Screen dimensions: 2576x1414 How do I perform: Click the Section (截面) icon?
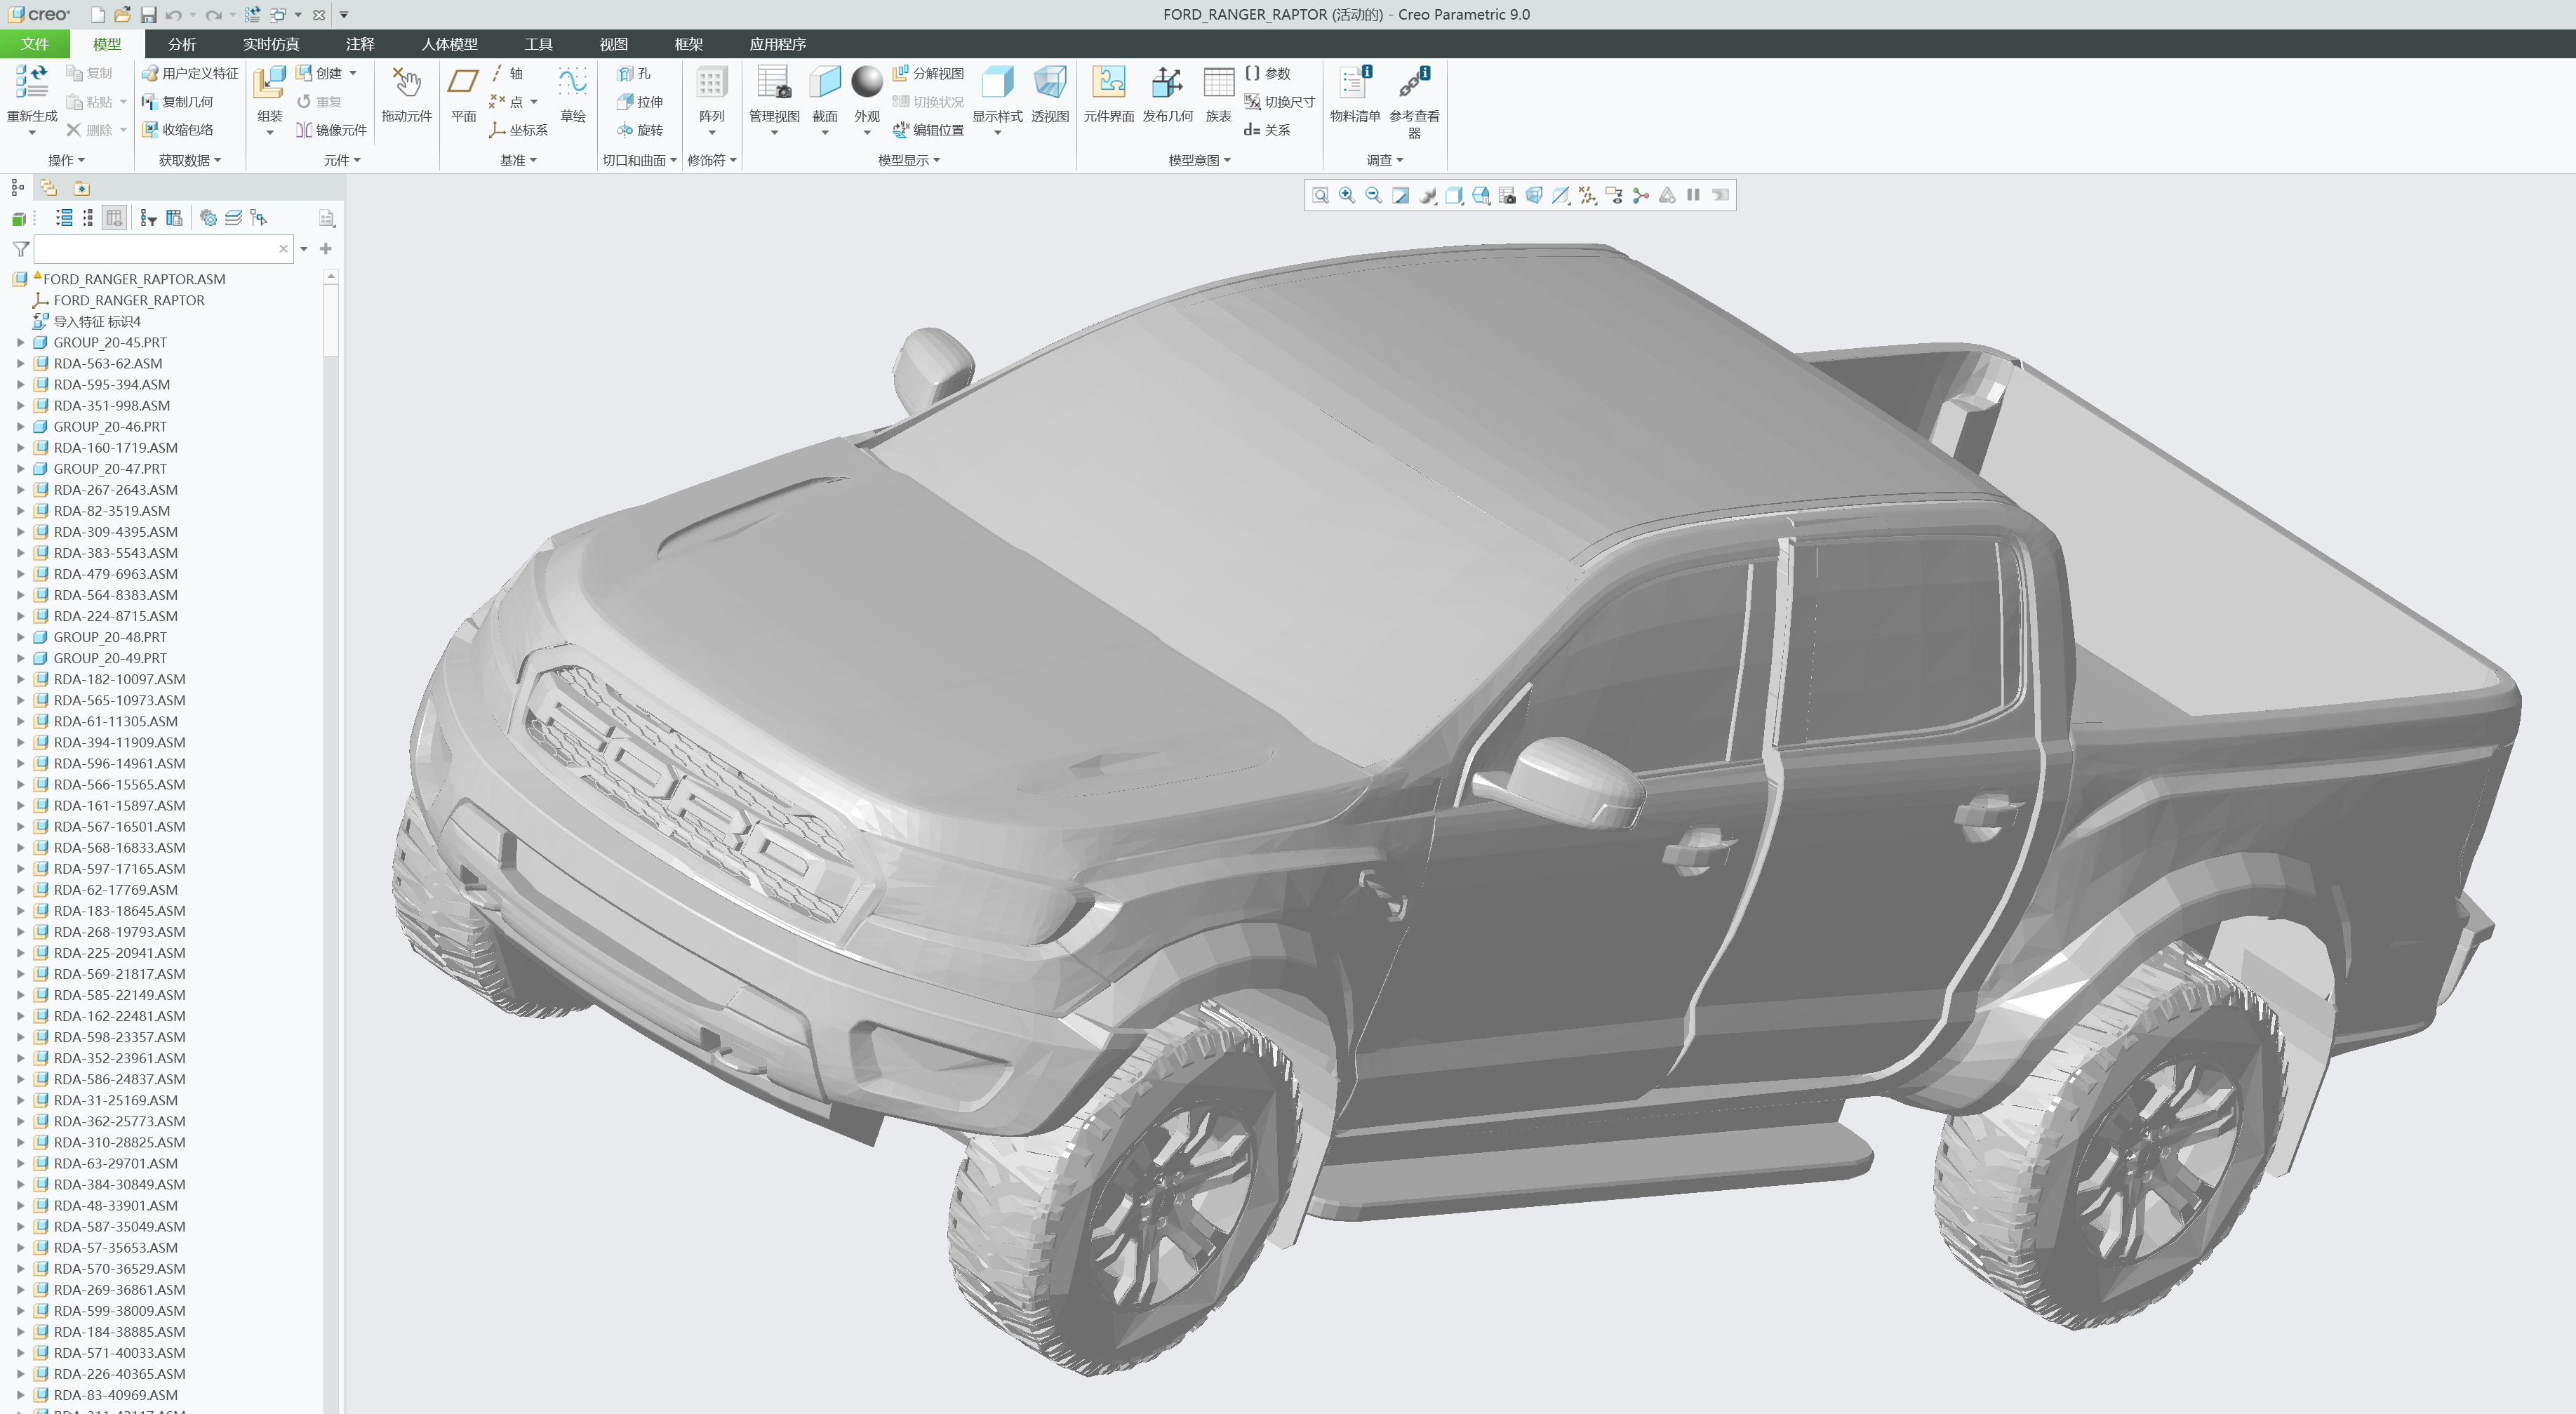point(824,84)
